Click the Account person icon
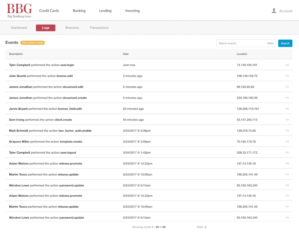 click(274, 11)
